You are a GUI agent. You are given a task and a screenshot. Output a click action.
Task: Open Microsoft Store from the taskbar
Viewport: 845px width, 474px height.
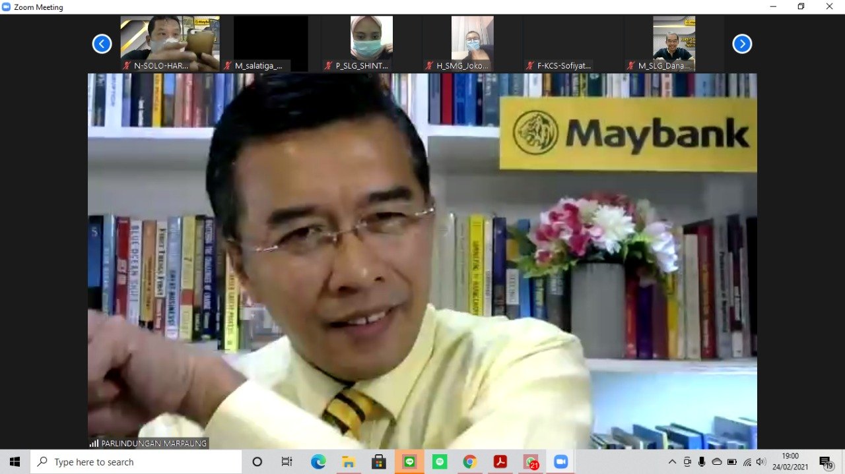tap(379, 461)
